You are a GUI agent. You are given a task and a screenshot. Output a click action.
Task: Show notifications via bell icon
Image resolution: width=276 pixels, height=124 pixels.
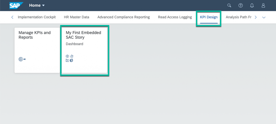point(252,5)
